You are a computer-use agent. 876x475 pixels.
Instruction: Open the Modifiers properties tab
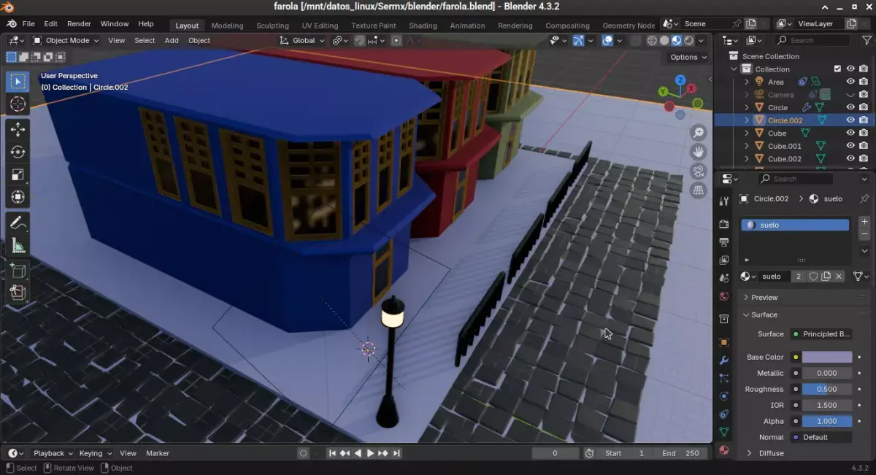(724, 360)
